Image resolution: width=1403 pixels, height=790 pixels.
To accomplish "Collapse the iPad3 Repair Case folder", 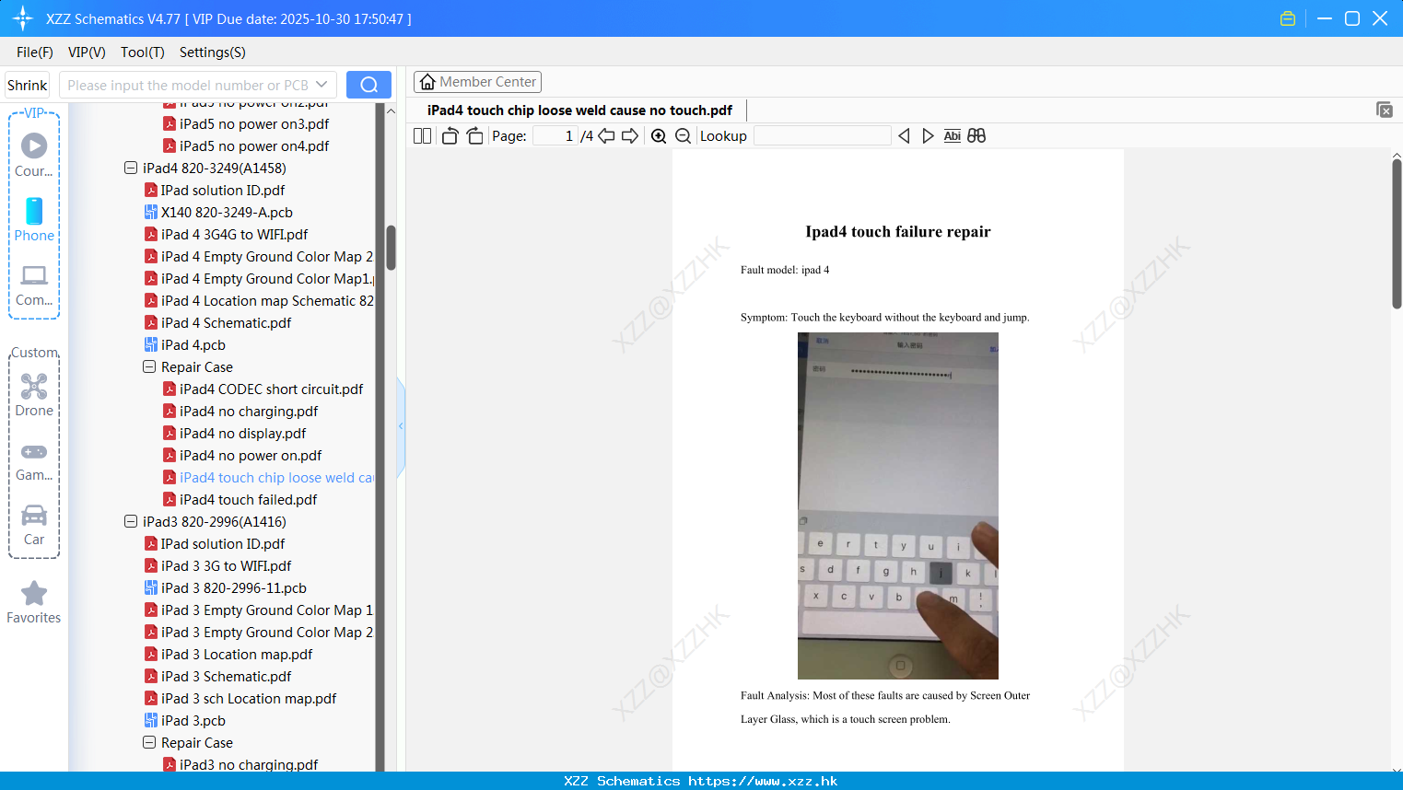I will coord(149,743).
